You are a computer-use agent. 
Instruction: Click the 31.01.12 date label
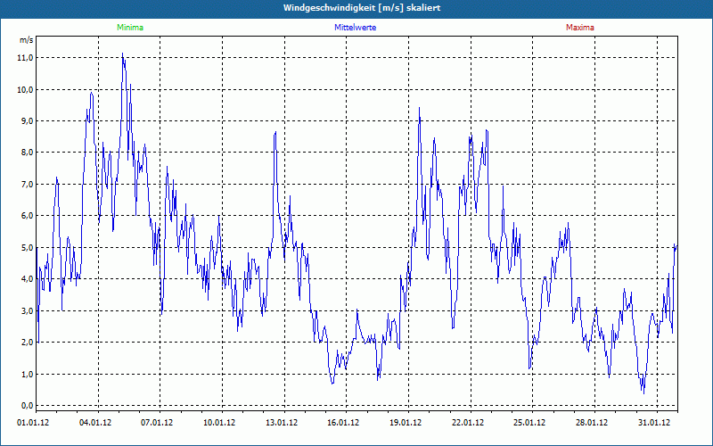(654, 423)
